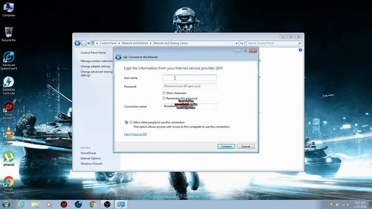Click the taskbar clock and date
Image resolution: width=372 pixels, height=209 pixels.
360,204
